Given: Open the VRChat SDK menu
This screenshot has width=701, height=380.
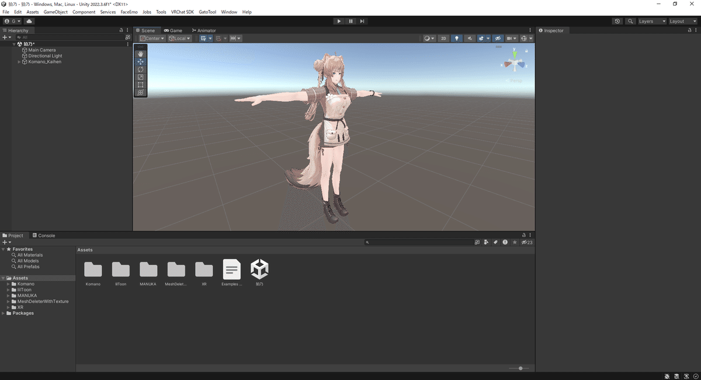Looking at the screenshot, I should pyautogui.click(x=182, y=12).
